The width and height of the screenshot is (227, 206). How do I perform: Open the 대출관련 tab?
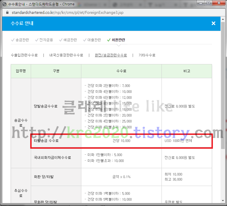tap(92, 40)
